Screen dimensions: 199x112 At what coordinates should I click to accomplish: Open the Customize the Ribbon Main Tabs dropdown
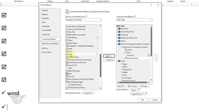[134, 20]
